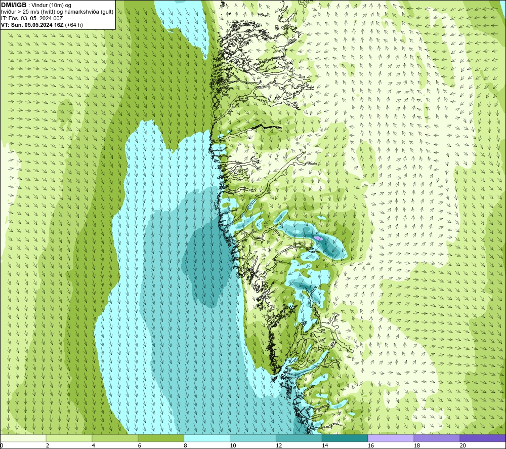This screenshot has height=449, width=506.
Task: Click the small purple wind maximum on the map
Action: [318, 238]
